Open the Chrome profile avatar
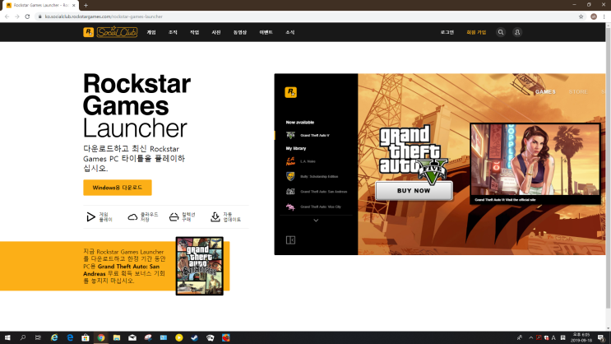Image resolution: width=611 pixels, height=344 pixels. pyautogui.click(x=594, y=16)
